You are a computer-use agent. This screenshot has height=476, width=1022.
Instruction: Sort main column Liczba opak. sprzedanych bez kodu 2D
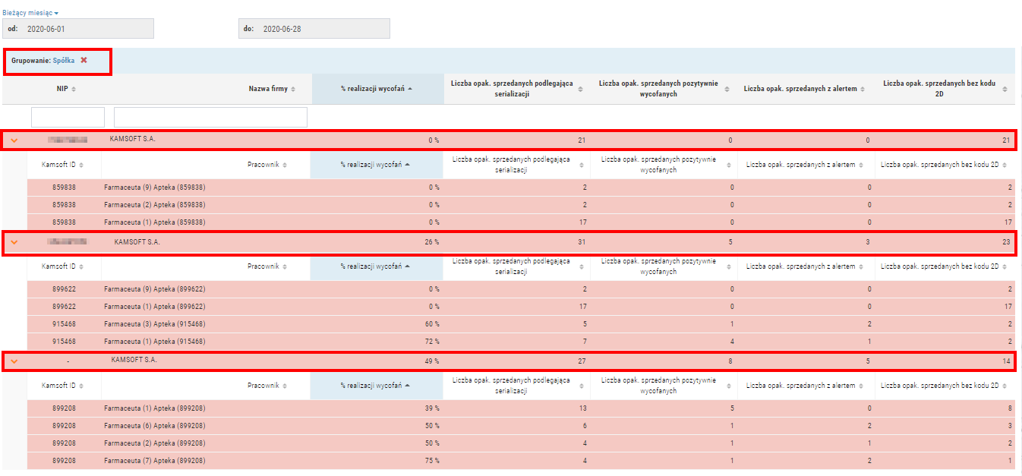pyautogui.click(x=945, y=89)
